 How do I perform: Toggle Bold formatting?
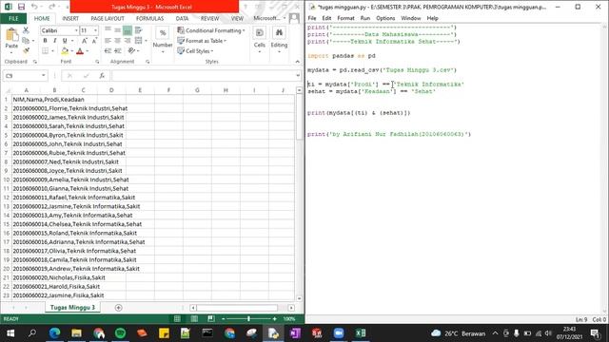point(45,40)
